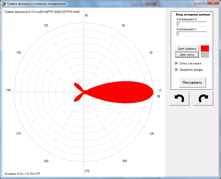Viewport: 221px width, 179px height.
Task: Click the counterclockwise rotate arrow button
Action: tap(179, 98)
